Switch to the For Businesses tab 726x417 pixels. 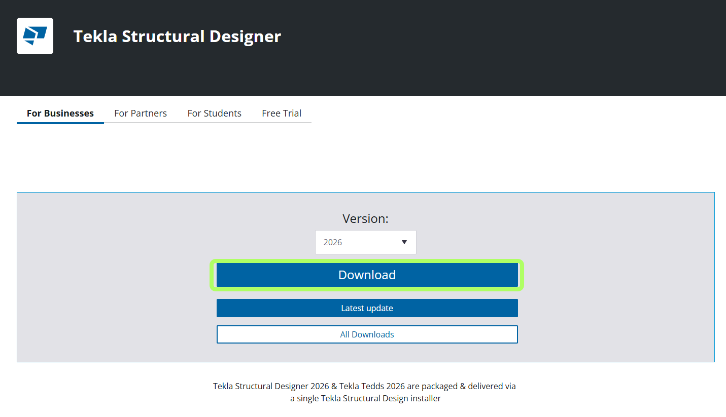tap(60, 113)
